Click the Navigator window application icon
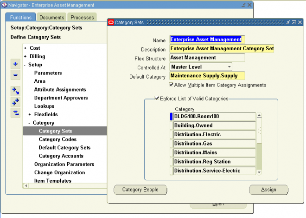Screen dimensions: 306x218 (4, 5)
